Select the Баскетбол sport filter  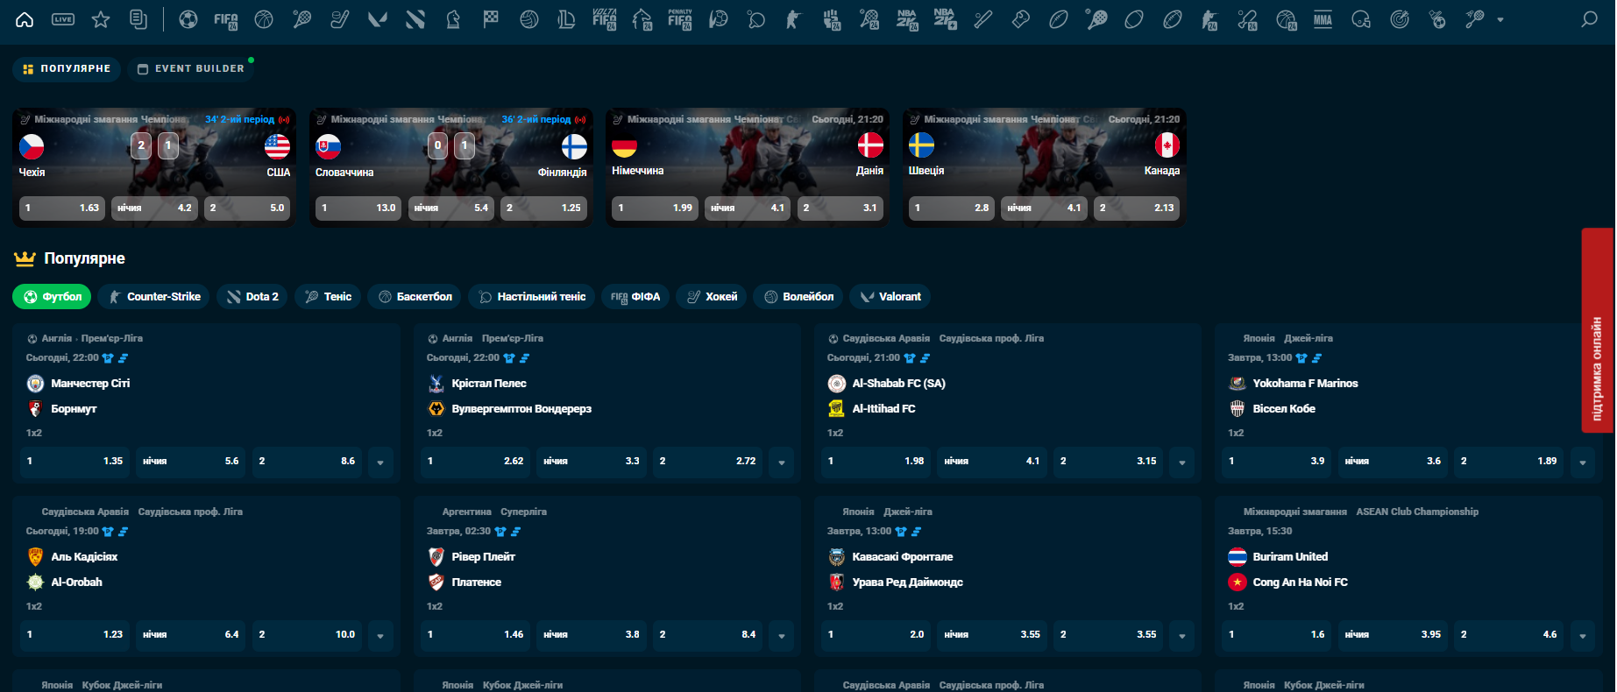[x=415, y=297]
